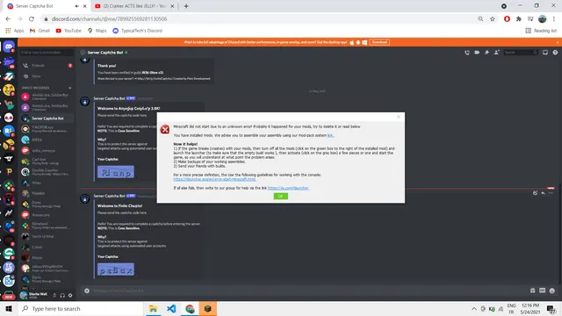Open the MEE6 direct message
562x316 pixels.
47,140
